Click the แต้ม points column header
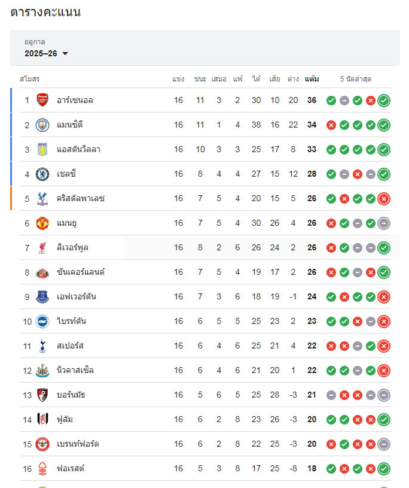The width and height of the screenshot is (409, 488). click(312, 79)
